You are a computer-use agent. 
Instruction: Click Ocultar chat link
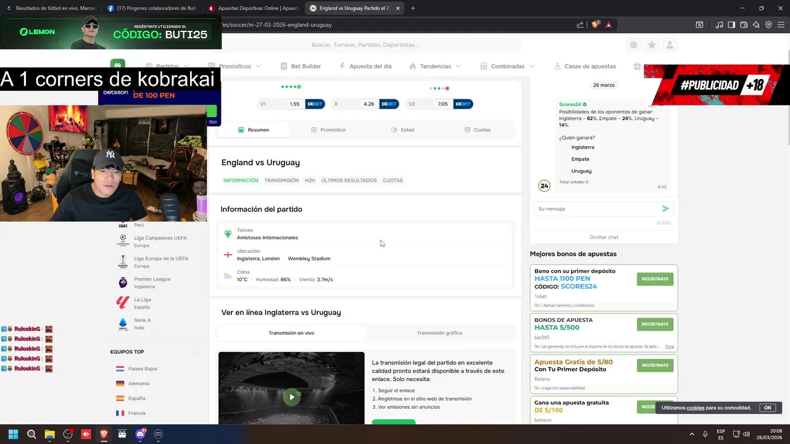[604, 237]
